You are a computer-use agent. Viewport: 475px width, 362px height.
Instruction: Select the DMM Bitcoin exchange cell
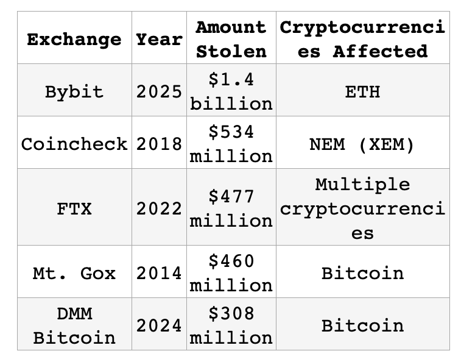[x=74, y=325]
